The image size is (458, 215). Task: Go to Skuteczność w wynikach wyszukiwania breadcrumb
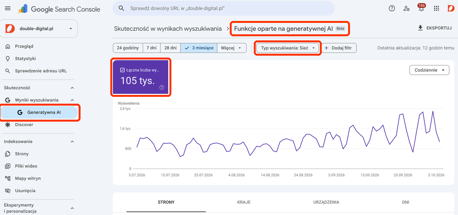168,29
